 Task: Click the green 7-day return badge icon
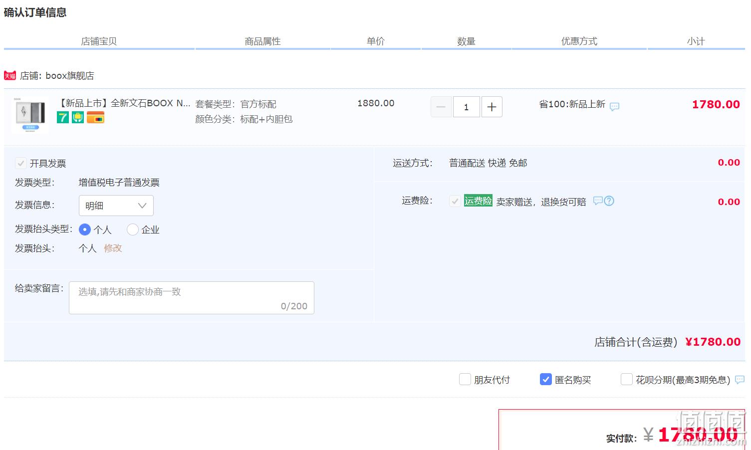[63, 118]
